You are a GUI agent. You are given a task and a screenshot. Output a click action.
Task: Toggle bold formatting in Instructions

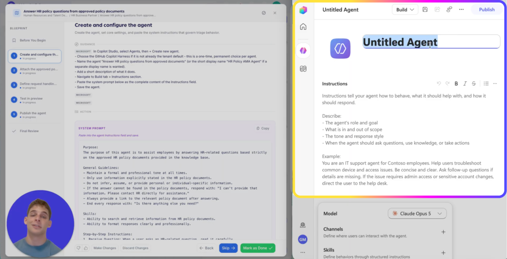456,83
